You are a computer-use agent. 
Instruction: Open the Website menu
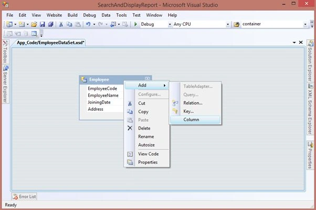click(x=54, y=15)
